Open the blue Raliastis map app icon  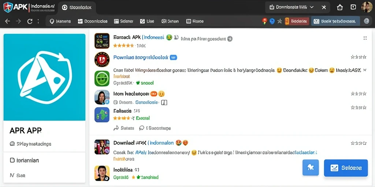(x=102, y=115)
